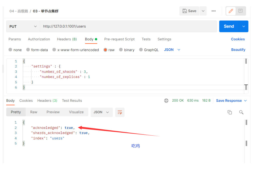Click the Beautify link

[x=238, y=50]
